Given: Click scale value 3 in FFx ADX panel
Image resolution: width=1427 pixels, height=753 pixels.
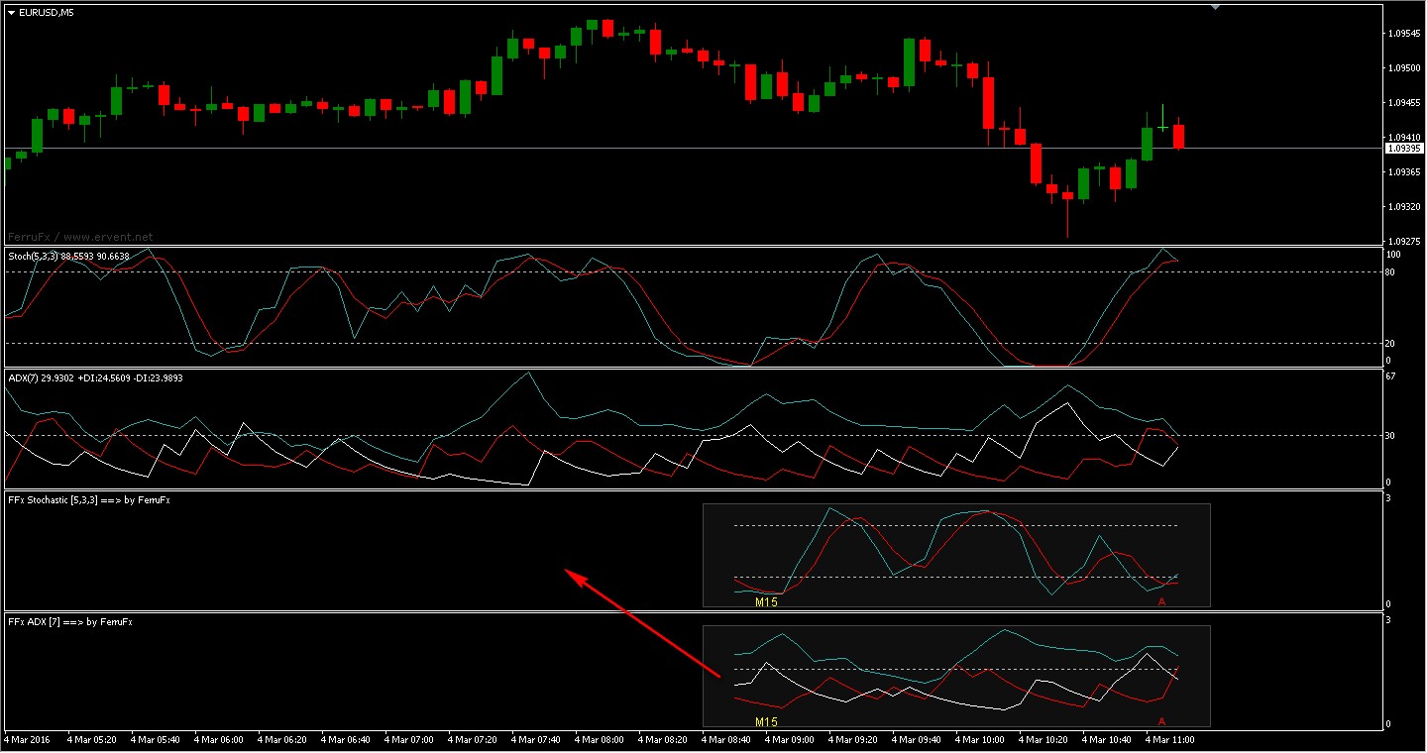Looking at the screenshot, I should point(1389,620).
